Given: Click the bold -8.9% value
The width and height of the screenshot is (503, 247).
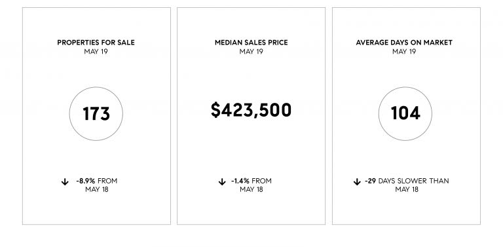Looking at the screenshot, I should click(x=86, y=181).
